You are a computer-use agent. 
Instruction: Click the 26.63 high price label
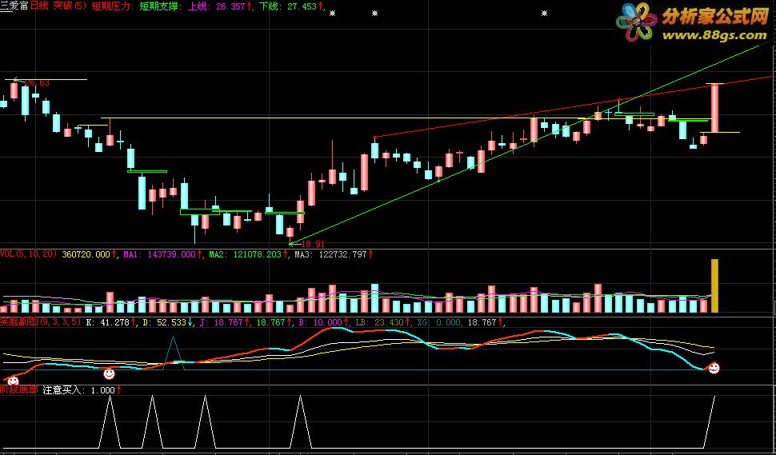coord(37,83)
